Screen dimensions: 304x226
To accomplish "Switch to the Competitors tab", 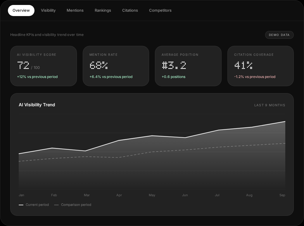I will click(160, 11).
